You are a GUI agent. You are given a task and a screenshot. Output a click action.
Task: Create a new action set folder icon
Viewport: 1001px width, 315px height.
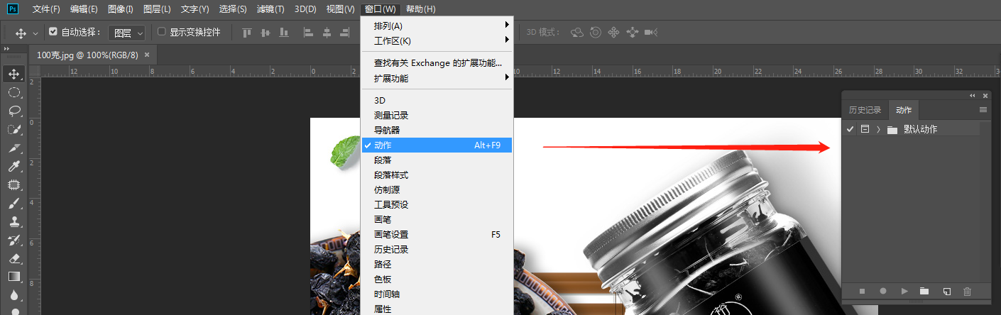[924, 291]
